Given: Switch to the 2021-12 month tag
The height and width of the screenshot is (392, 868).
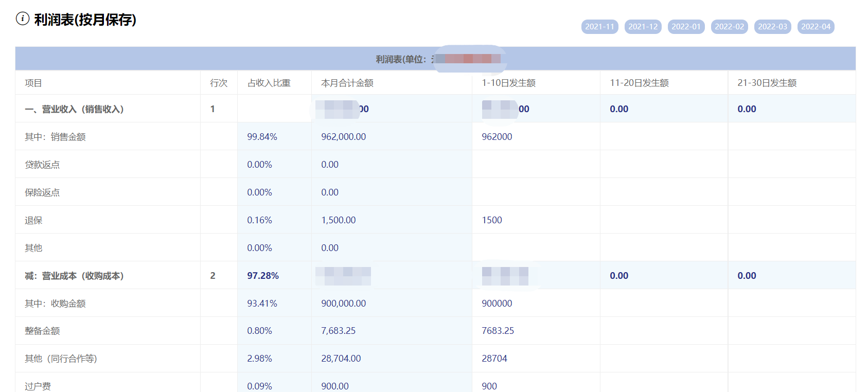Looking at the screenshot, I should point(643,27).
